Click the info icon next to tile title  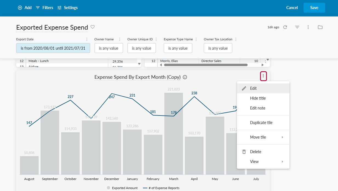(185, 77)
